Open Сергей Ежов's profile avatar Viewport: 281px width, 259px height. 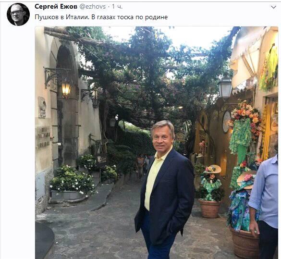[x=18, y=14]
